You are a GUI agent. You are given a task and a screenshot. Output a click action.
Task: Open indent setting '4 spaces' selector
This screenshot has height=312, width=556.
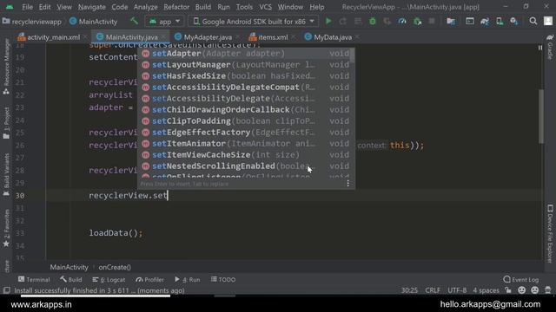coord(486,290)
